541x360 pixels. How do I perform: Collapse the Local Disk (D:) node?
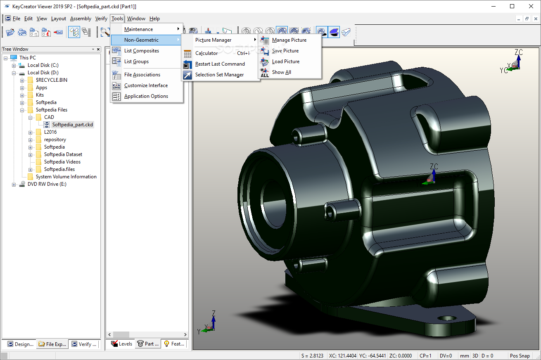point(14,73)
